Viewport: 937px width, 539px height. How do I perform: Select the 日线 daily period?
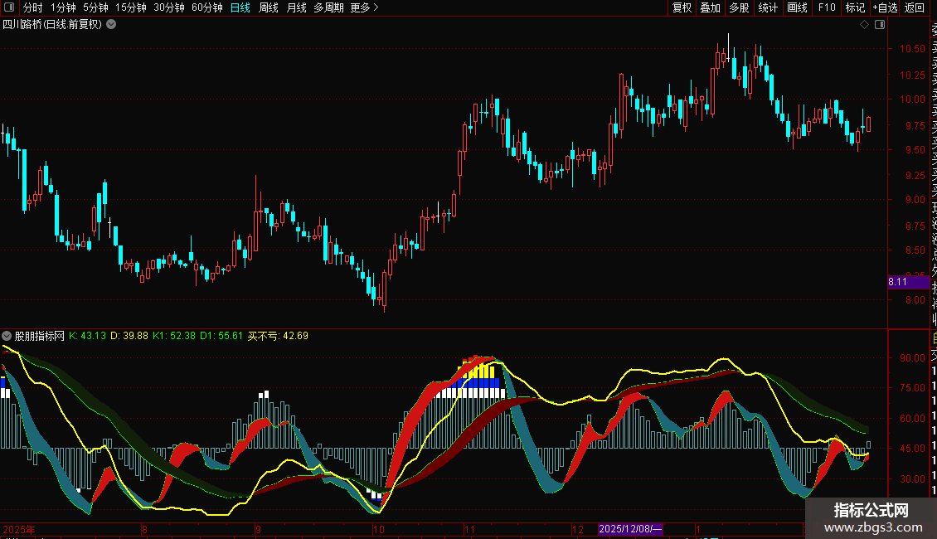pyautogui.click(x=240, y=7)
